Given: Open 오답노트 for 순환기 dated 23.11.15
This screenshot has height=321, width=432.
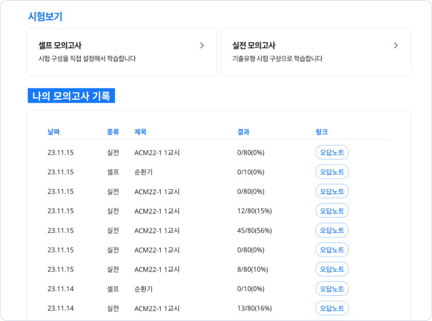Looking at the screenshot, I should (332, 171).
